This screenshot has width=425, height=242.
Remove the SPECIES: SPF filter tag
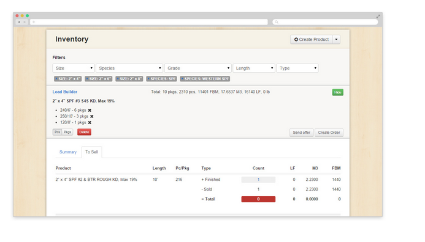[148, 79]
